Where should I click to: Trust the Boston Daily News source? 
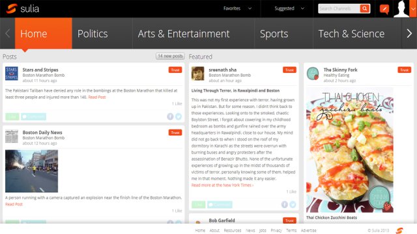pyautogui.click(x=175, y=133)
